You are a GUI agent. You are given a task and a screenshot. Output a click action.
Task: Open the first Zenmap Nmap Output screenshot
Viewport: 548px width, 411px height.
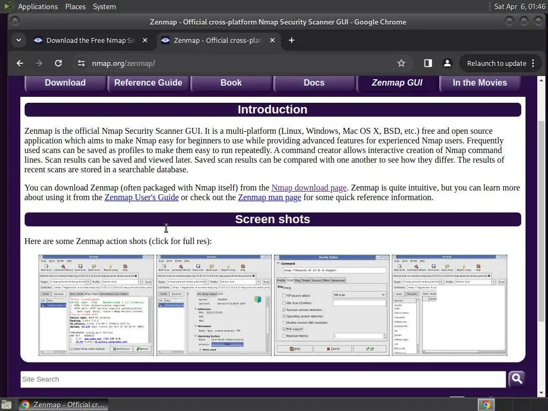[96, 305]
